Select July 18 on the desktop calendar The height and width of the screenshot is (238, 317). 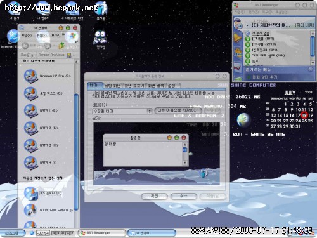pos(304,115)
